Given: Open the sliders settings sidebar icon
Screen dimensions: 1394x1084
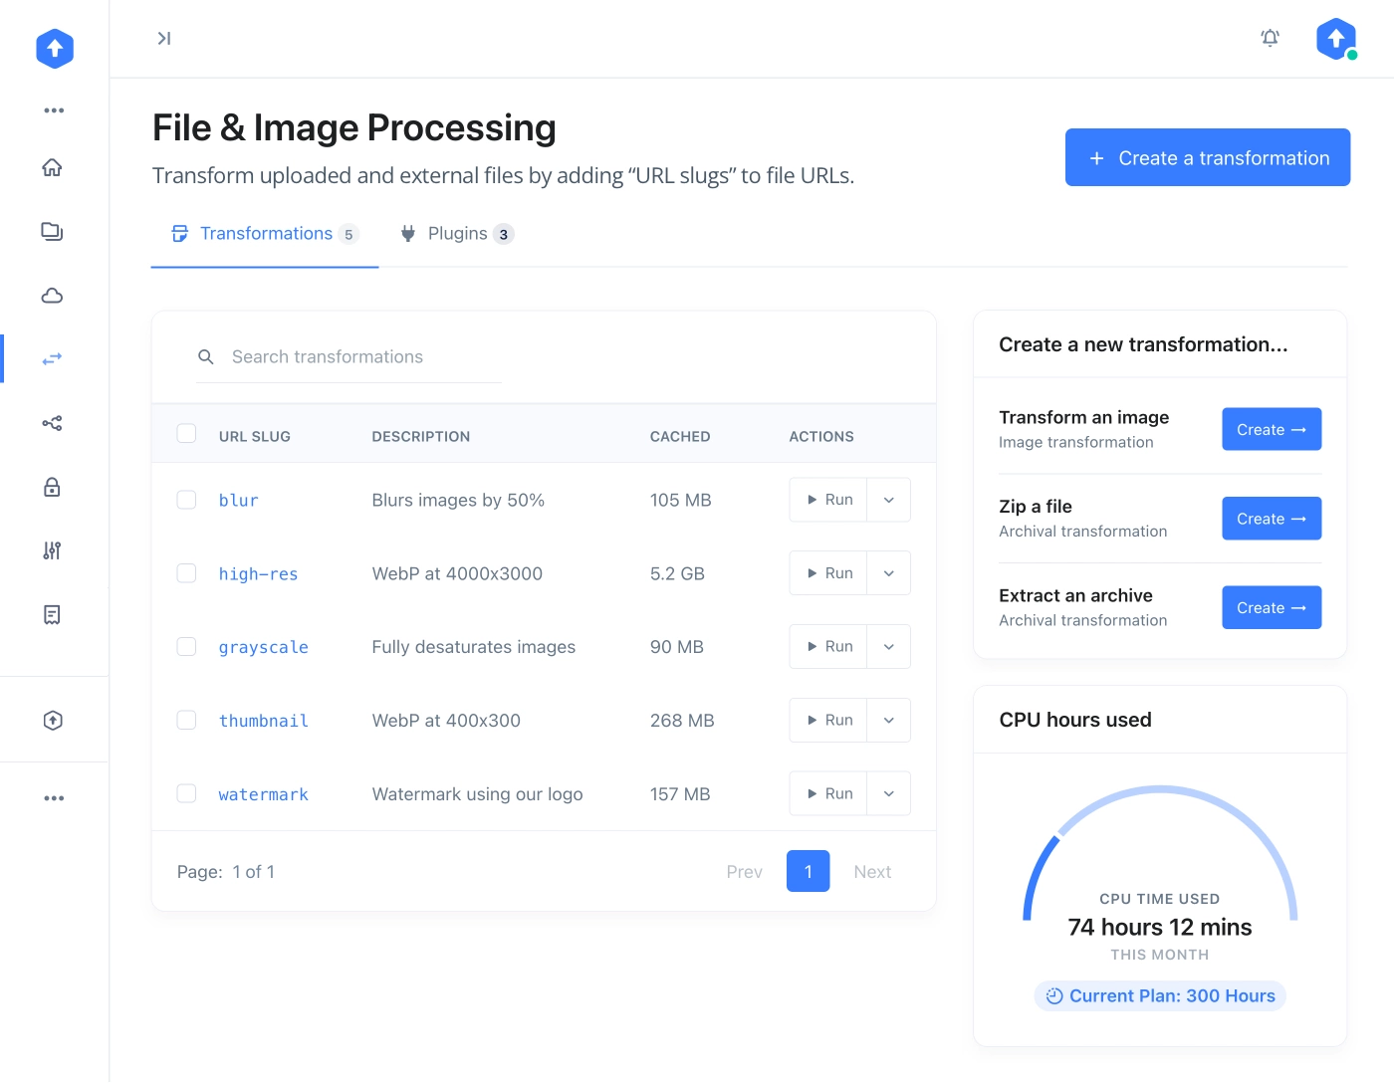Looking at the screenshot, I should 53,550.
